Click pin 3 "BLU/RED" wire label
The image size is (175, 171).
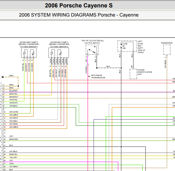(x=13, y=91)
